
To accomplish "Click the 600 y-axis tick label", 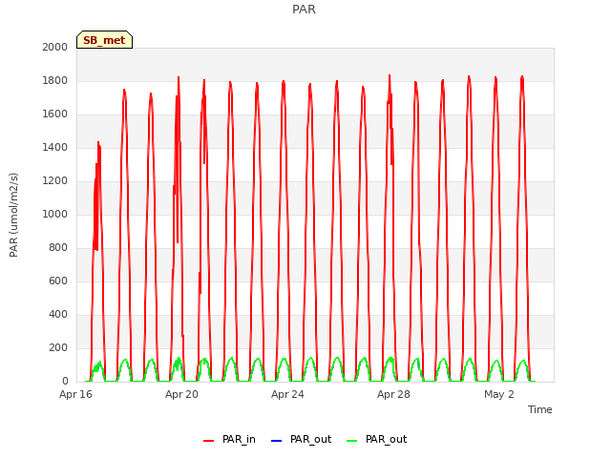I will click(x=58, y=281).
